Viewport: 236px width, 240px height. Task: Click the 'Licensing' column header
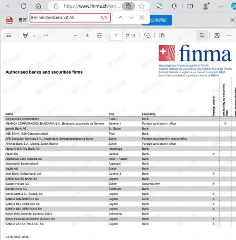pos(149,114)
